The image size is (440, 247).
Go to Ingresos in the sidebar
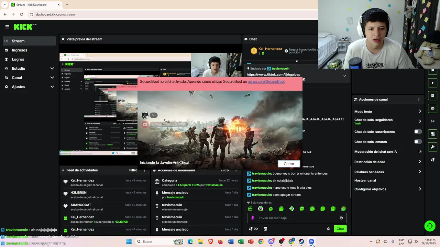tap(29, 50)
